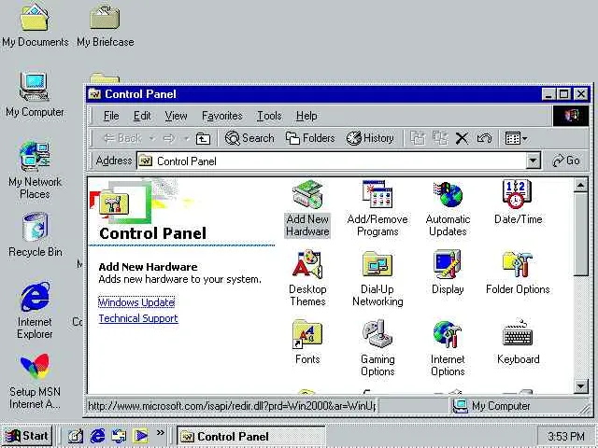Toggle the Folders pane button
Viewport: 598px width, 448px height.
pyautogui.click(x=310, y=138)
